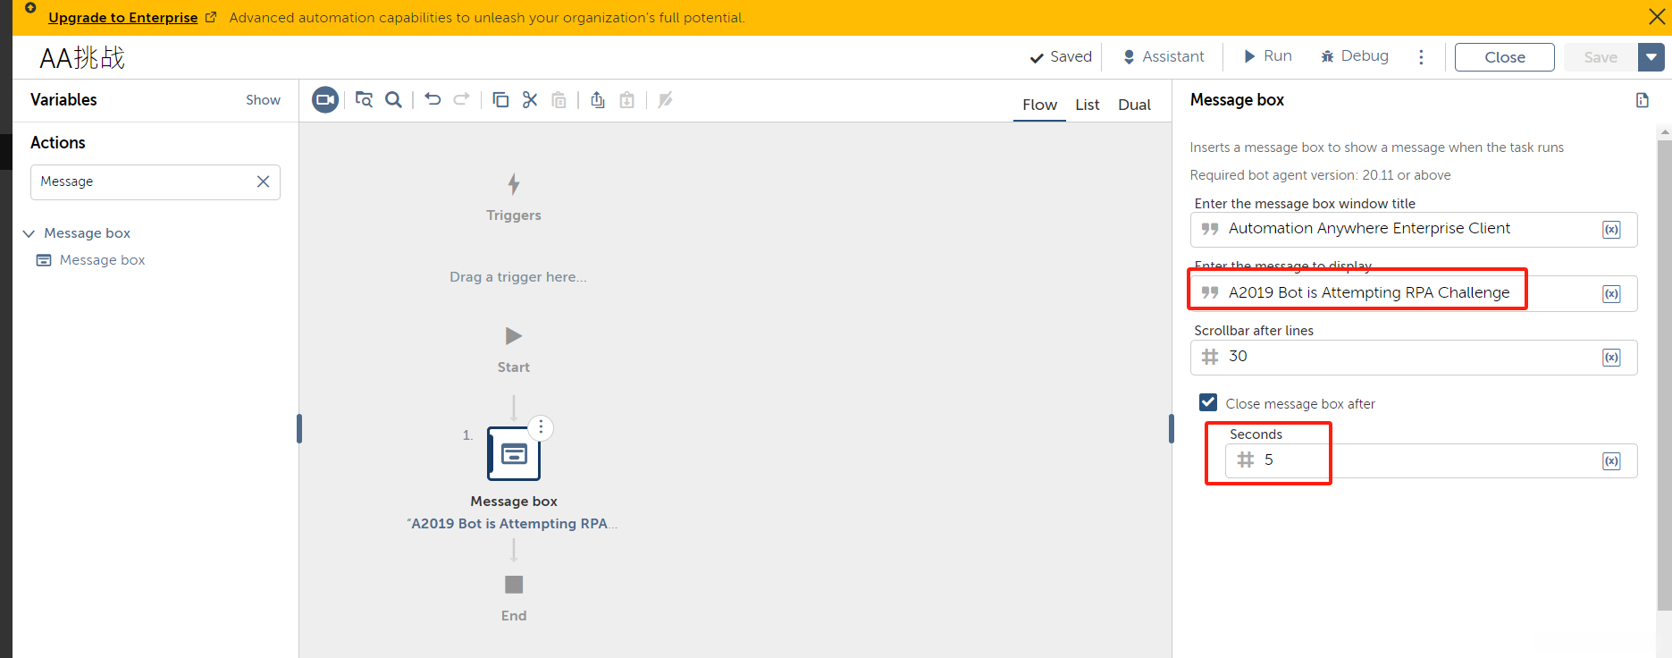Collapse the Message box action group
The width and height of the screenshot is (1672, 658).
tap(29, 233)
